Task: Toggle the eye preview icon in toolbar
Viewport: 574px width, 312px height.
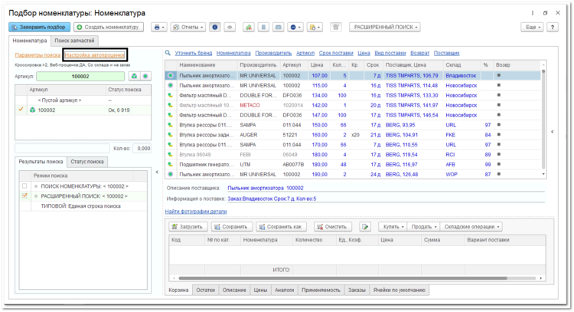Action: pos(230,27)
